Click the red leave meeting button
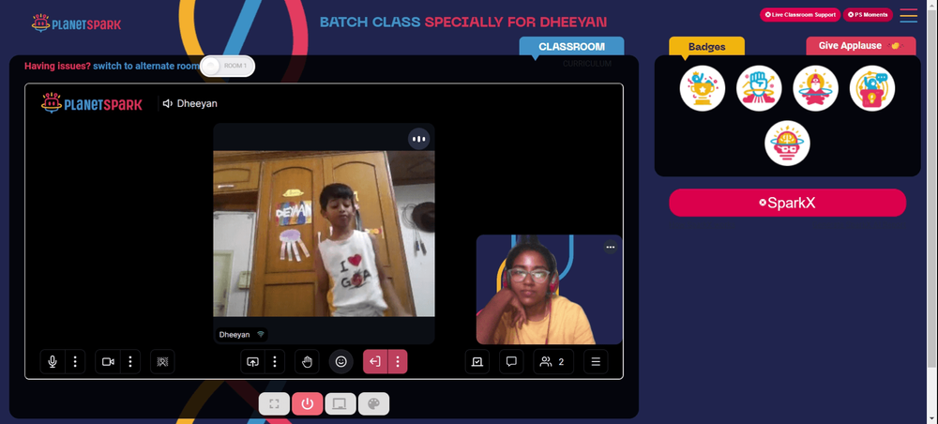Screen dimensions: 938x424 [x=375, y=362]
